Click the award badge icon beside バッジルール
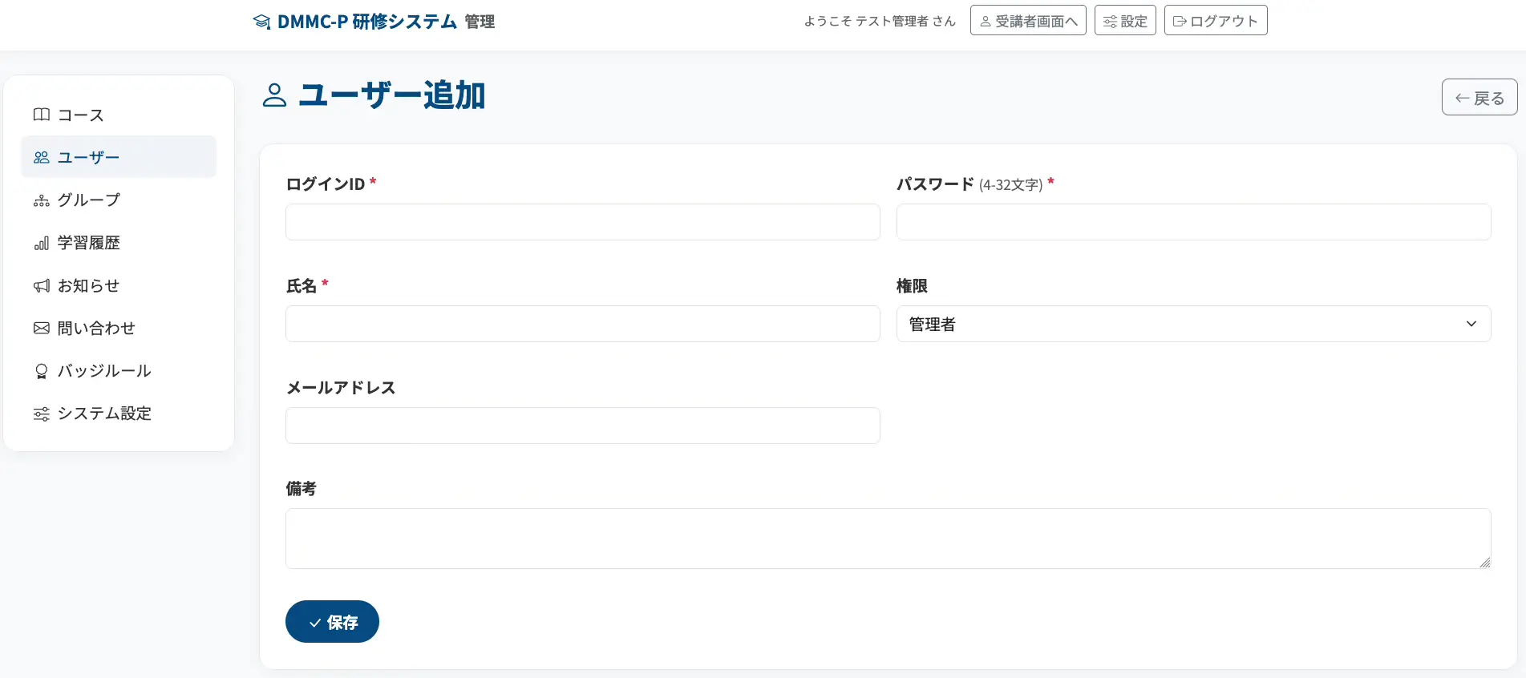This screenshot has height=678, width=1526. (41, 371)
